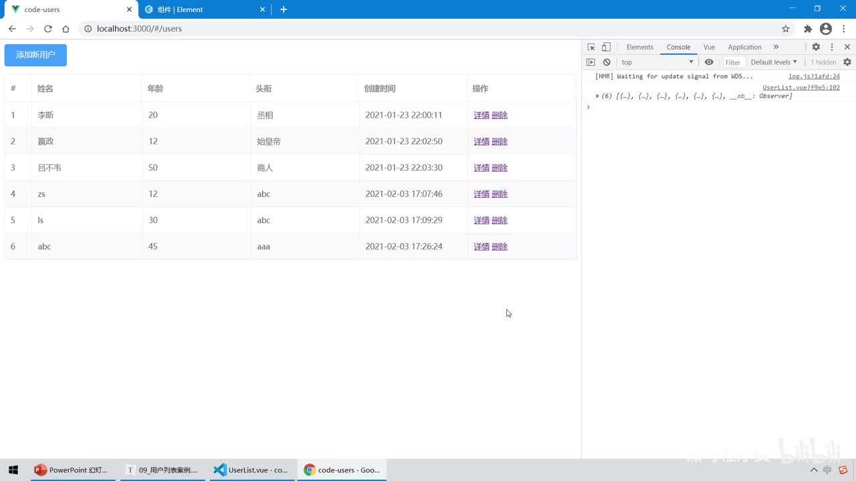Clear the console with the ban icon
Image resolution: width=856 pixels, height=481 pixels.
[x=607, y=62]
